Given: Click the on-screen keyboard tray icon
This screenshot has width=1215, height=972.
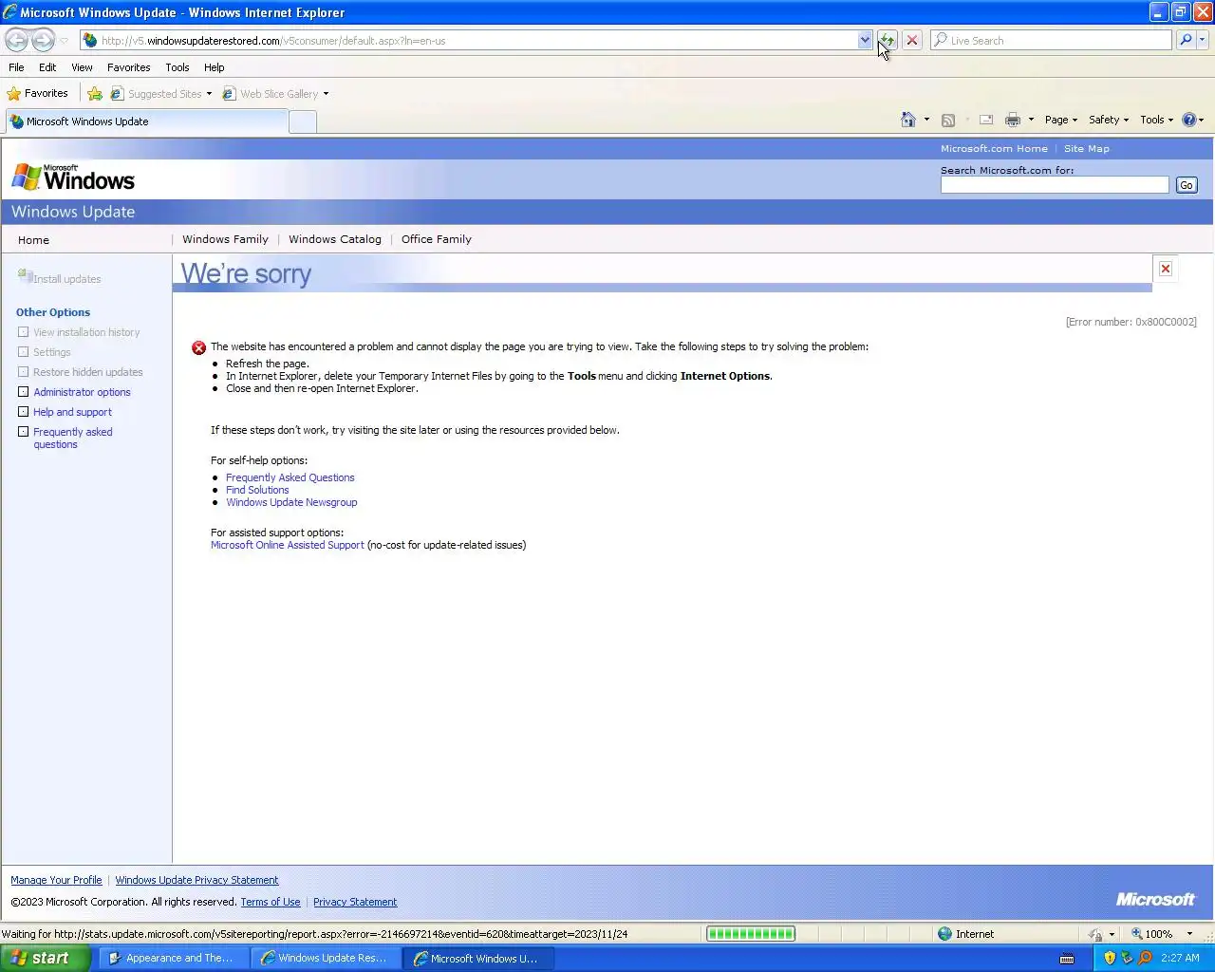Looking at the screenshot, I should [1067, 958].
